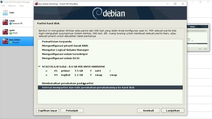Viewport: 212px width, 119px height.
Task: Open the File menu in VirtualBox Manager
Action: 3,6
